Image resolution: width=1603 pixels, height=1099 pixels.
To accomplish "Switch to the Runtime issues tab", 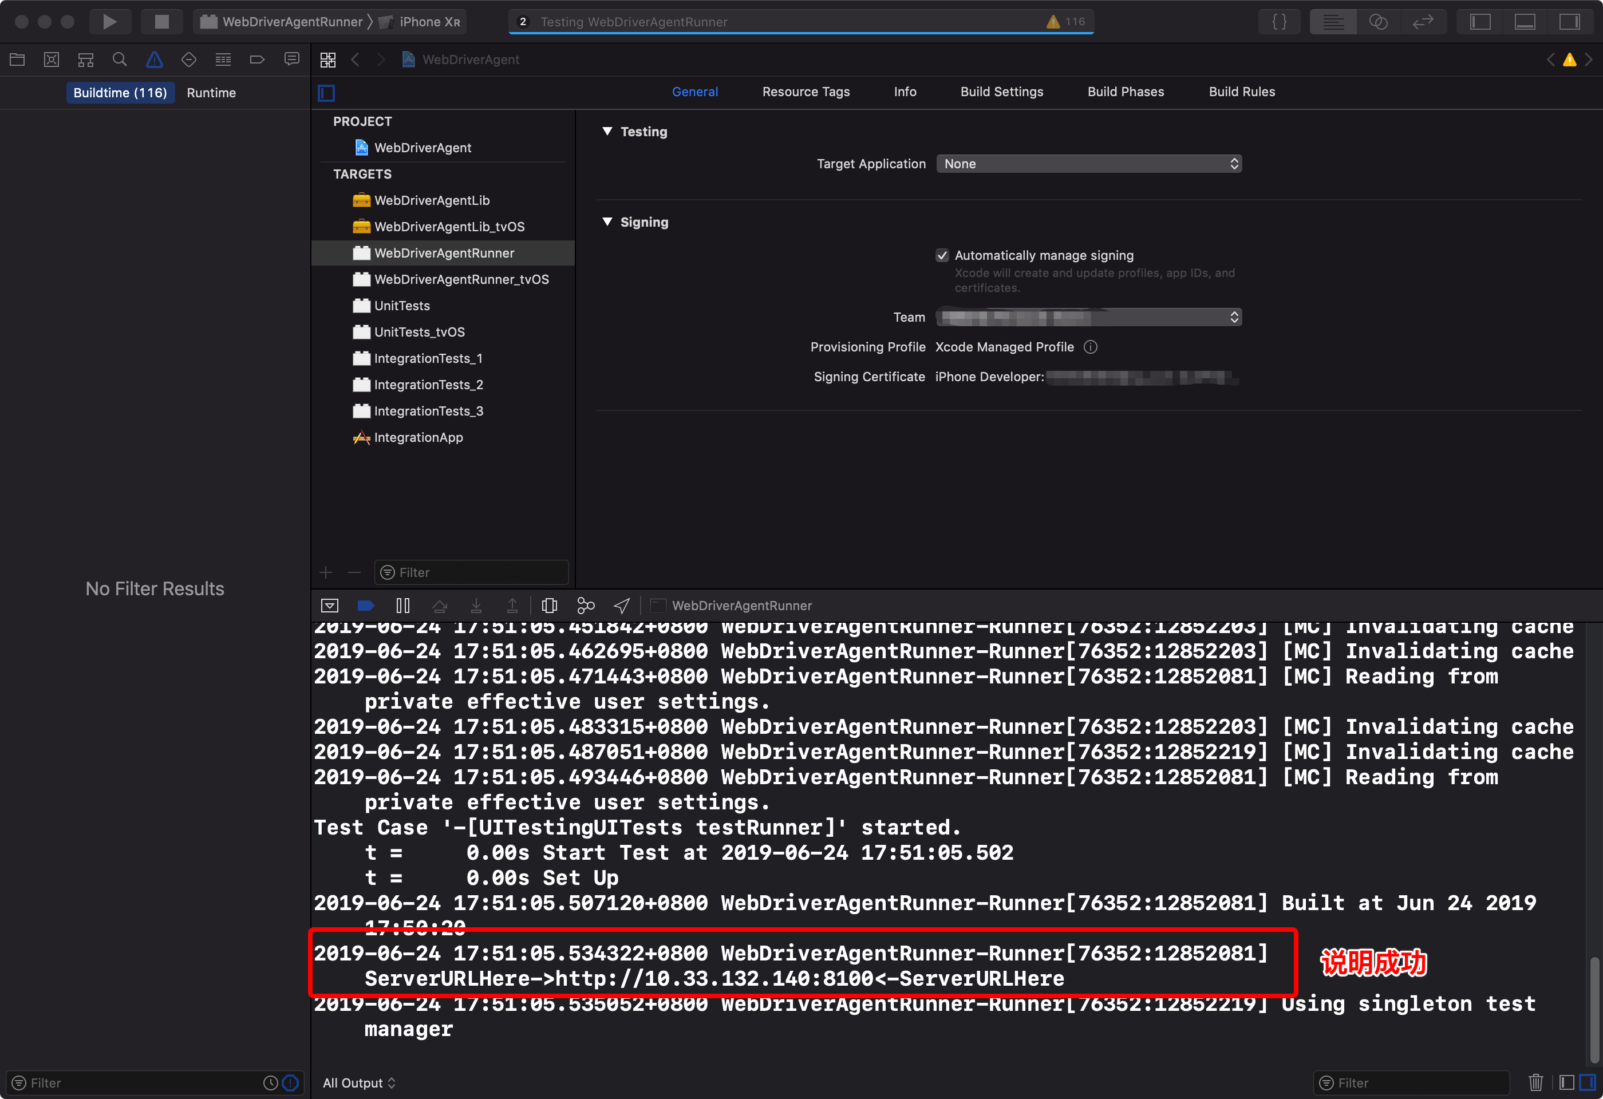I will coord(211,93).
